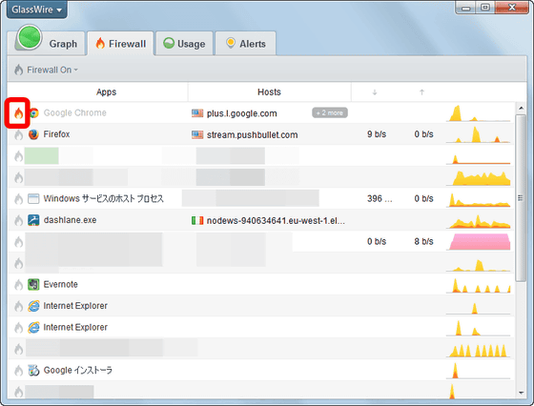Open the GlassWire main menu dropdown
Image resolution: width=534 pixels, height=406 pixels.
pos(37,10)
